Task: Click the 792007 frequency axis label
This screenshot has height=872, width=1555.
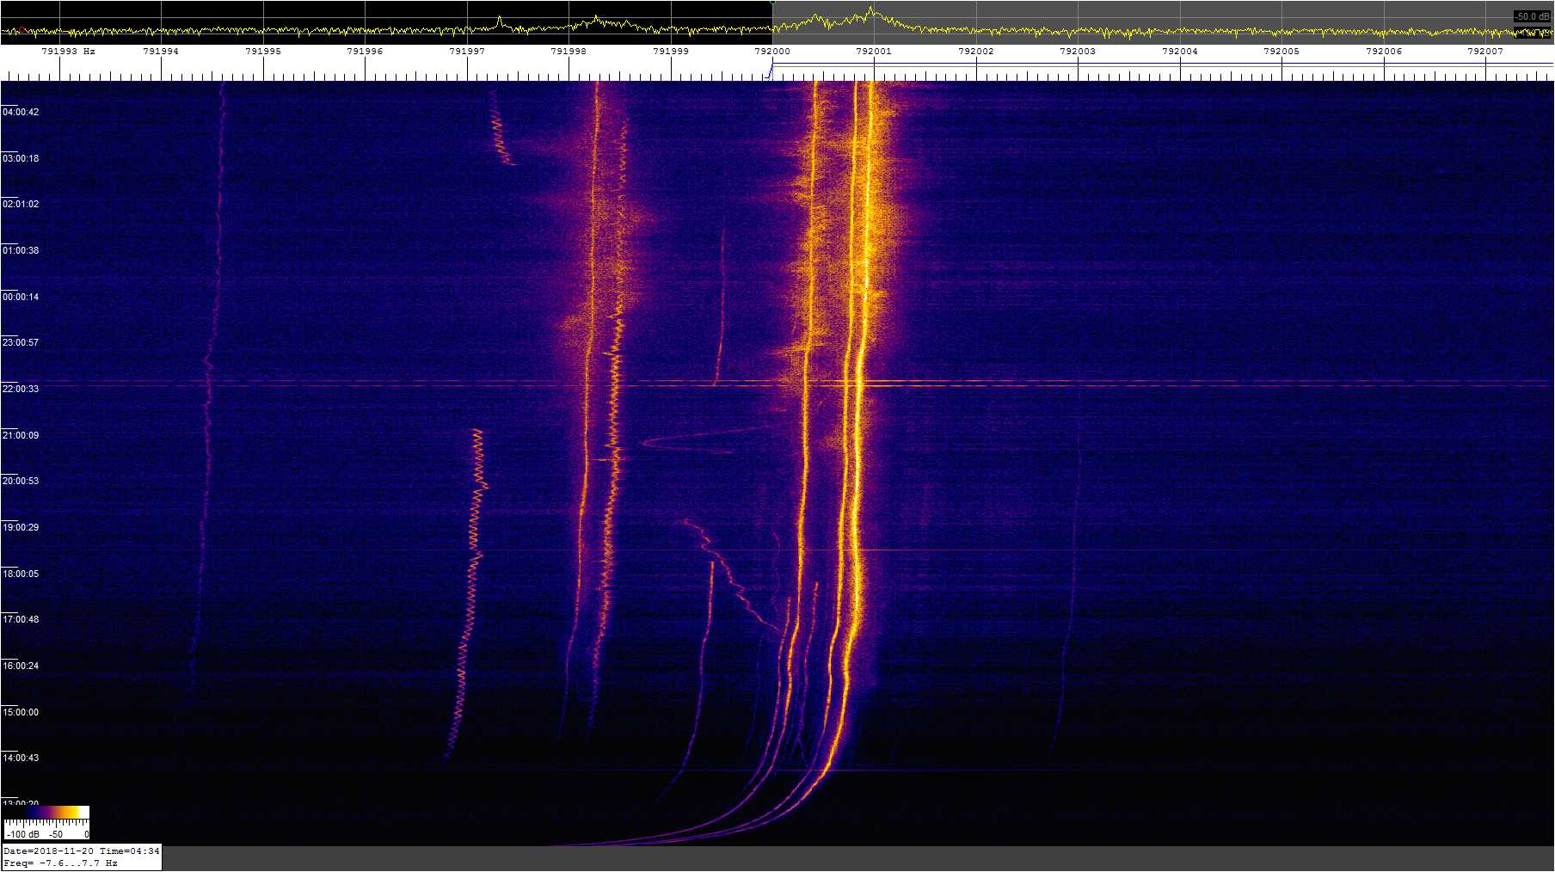Action: [1485, 52]
